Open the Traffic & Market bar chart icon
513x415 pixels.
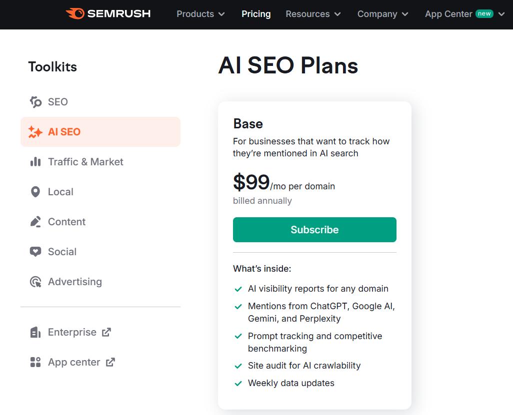click(35, 161)
